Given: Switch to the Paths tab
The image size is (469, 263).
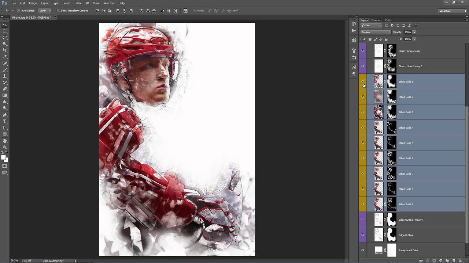Looking at the screenshot, I should pyautogui.click(x=388, y=20).
